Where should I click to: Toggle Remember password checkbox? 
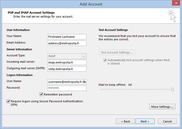click(41, 94)
